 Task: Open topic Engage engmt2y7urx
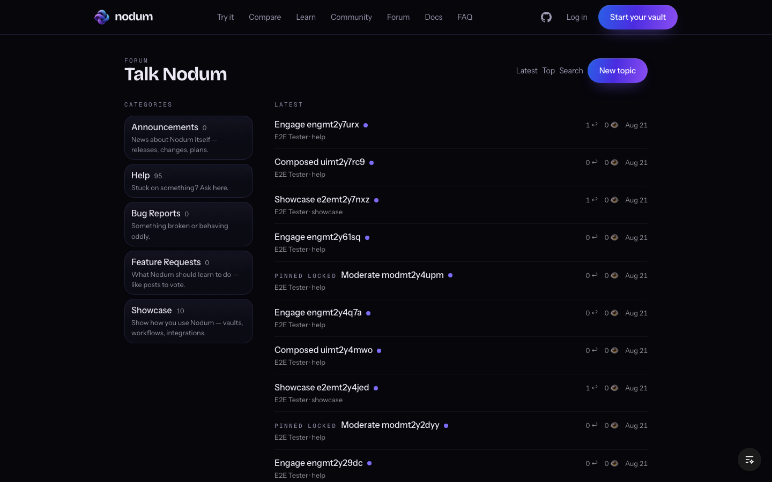317,124
